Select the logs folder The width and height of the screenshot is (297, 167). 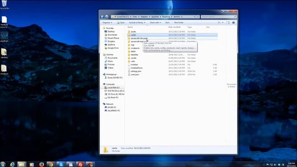(132, 45)
